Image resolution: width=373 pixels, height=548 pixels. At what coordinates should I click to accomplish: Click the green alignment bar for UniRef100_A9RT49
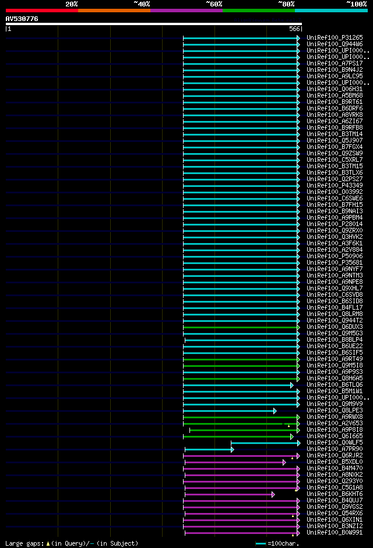(241, 360)
